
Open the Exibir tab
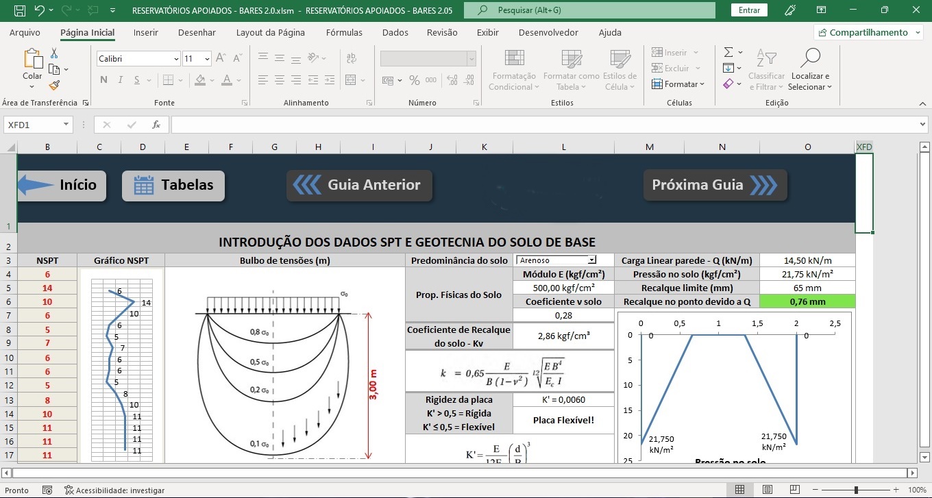coord(488,32)
